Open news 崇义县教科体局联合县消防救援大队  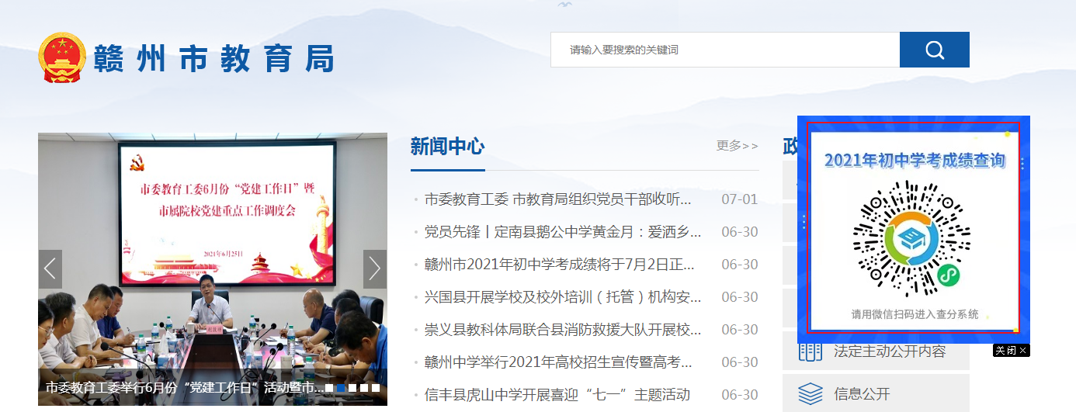pos(563,330)
